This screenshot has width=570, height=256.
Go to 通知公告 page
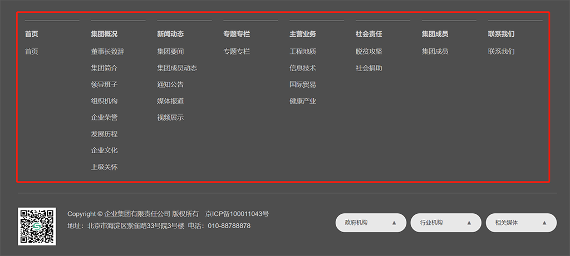(x=170, y=84)
